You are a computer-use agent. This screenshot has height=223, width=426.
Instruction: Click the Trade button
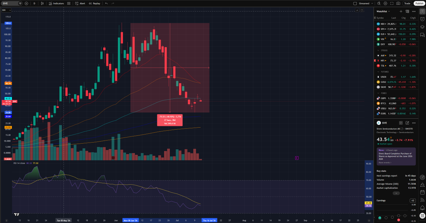point(407,3)
